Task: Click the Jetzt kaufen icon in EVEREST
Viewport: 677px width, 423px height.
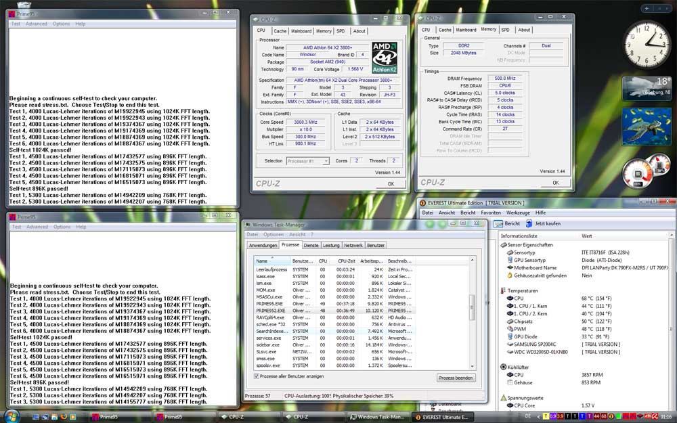Action: pos(529,223)
